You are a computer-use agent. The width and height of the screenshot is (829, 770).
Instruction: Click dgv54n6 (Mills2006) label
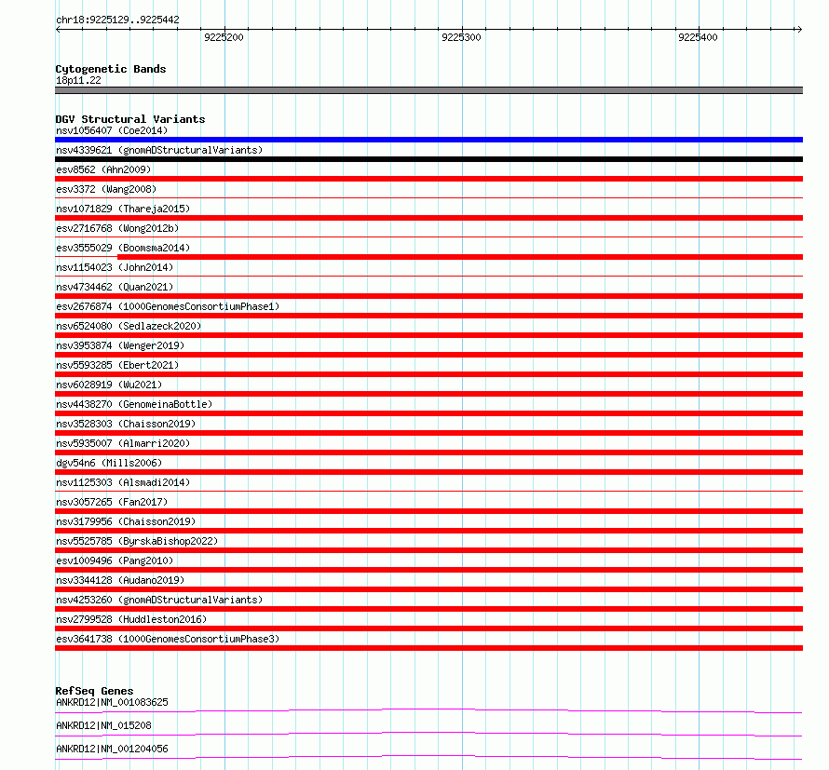(x=109, y=463)
